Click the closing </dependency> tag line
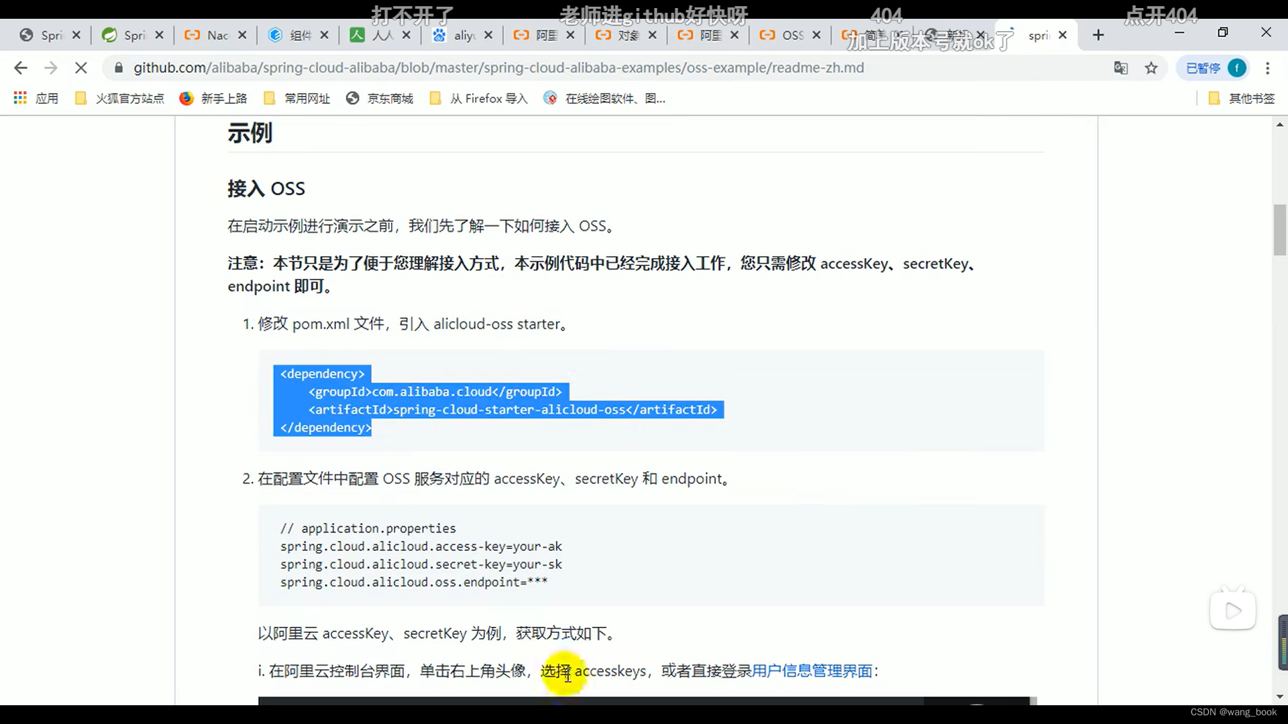Image resolution: width=1288 pixels, height=724 pixels. 325,427
